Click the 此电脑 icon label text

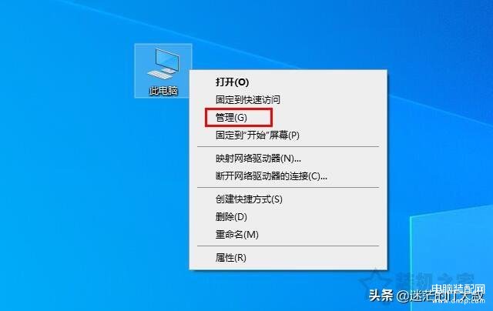coord(163,91)
